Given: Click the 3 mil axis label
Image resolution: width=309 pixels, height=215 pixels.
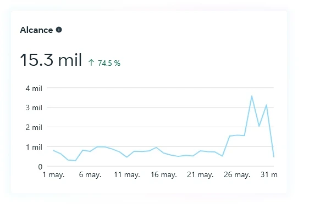Looking at the screenshot, I should pos(34,107).
